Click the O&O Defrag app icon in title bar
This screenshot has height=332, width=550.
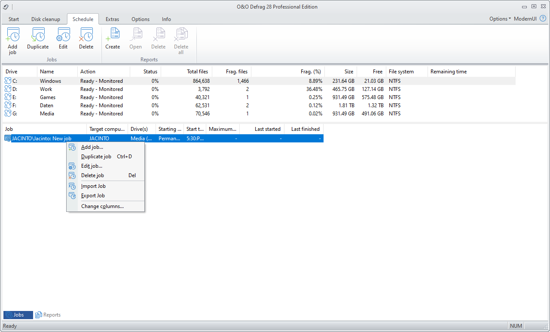(x=6, y=6)
